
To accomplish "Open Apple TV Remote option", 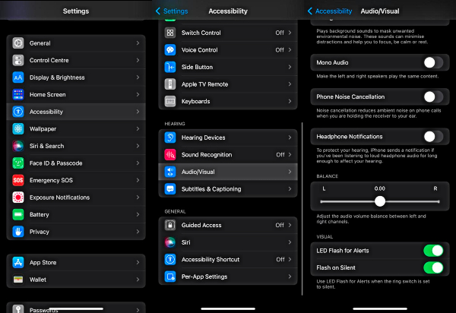I will (x=228, y=84).
